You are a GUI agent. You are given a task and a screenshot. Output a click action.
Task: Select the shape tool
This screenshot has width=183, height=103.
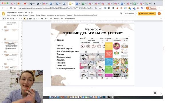tap(34, 19)
